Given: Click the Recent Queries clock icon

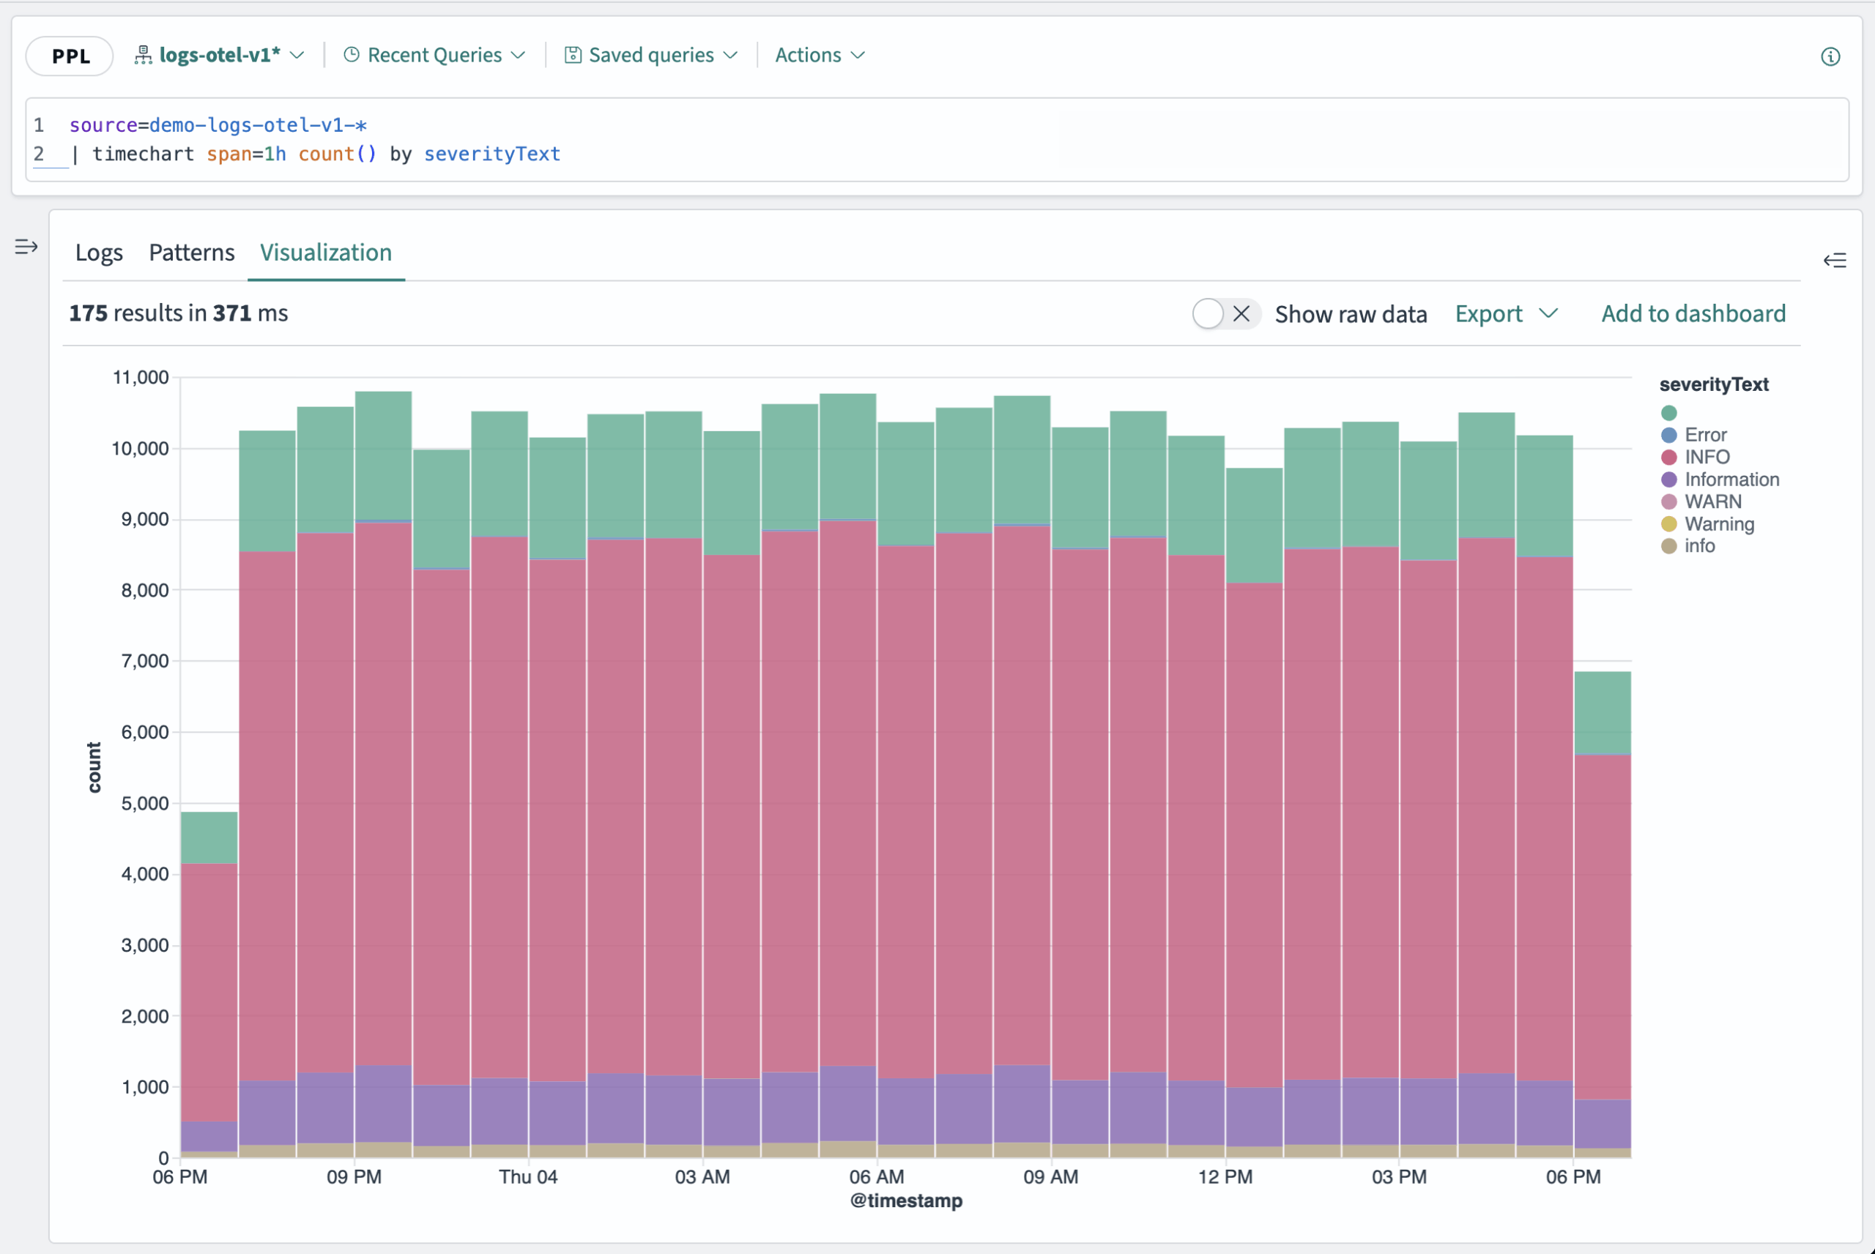Looking at the screenshot, I should click(351, 55).
